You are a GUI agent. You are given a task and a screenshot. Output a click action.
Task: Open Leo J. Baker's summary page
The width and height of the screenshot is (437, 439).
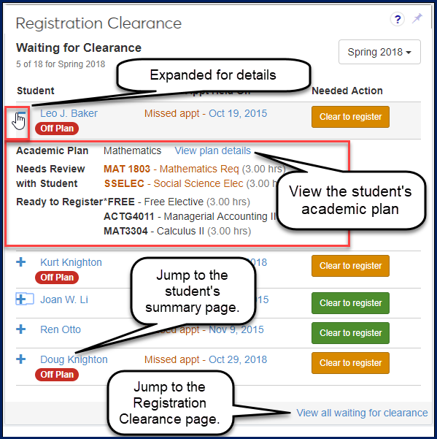click(x=69, y=113)
